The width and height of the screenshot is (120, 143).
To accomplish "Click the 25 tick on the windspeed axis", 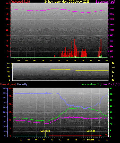I will coord(7,30).
